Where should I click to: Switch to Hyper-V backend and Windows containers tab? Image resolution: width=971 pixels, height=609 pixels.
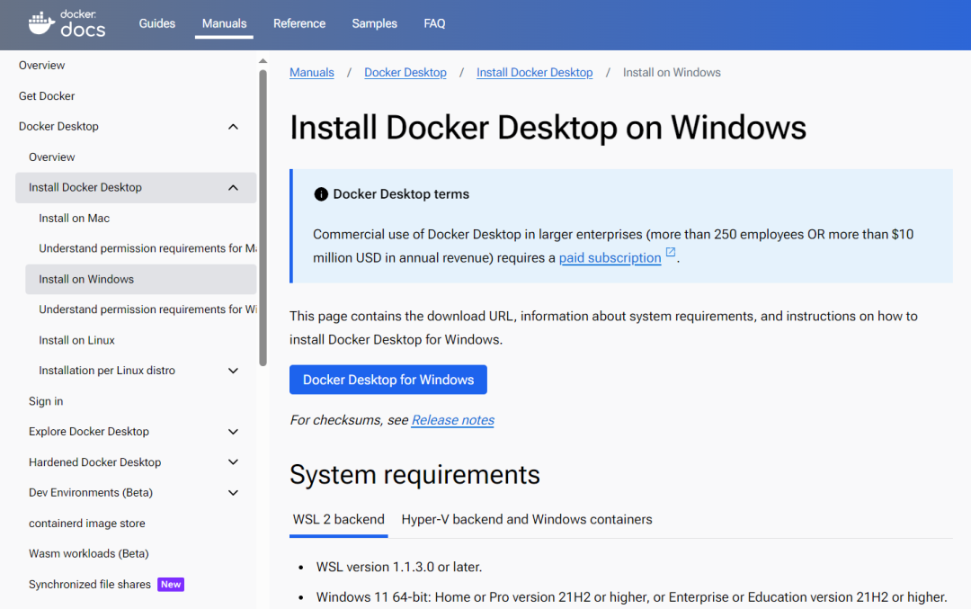(526, 519)
